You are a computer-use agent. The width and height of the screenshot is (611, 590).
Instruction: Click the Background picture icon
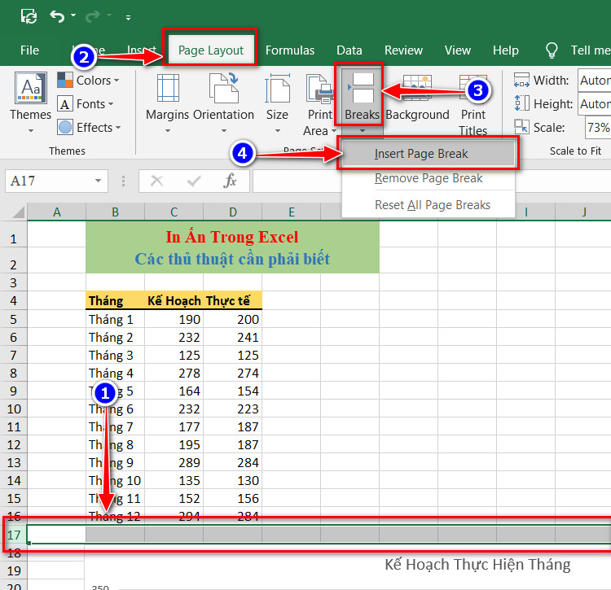(417, 88)
